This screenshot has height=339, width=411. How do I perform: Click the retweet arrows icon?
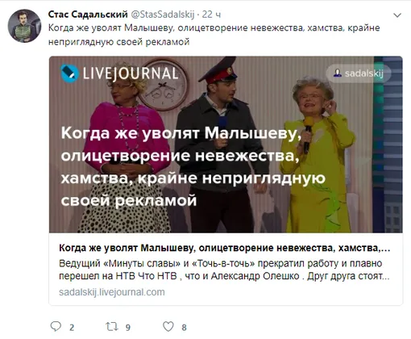tap(111, 326)
